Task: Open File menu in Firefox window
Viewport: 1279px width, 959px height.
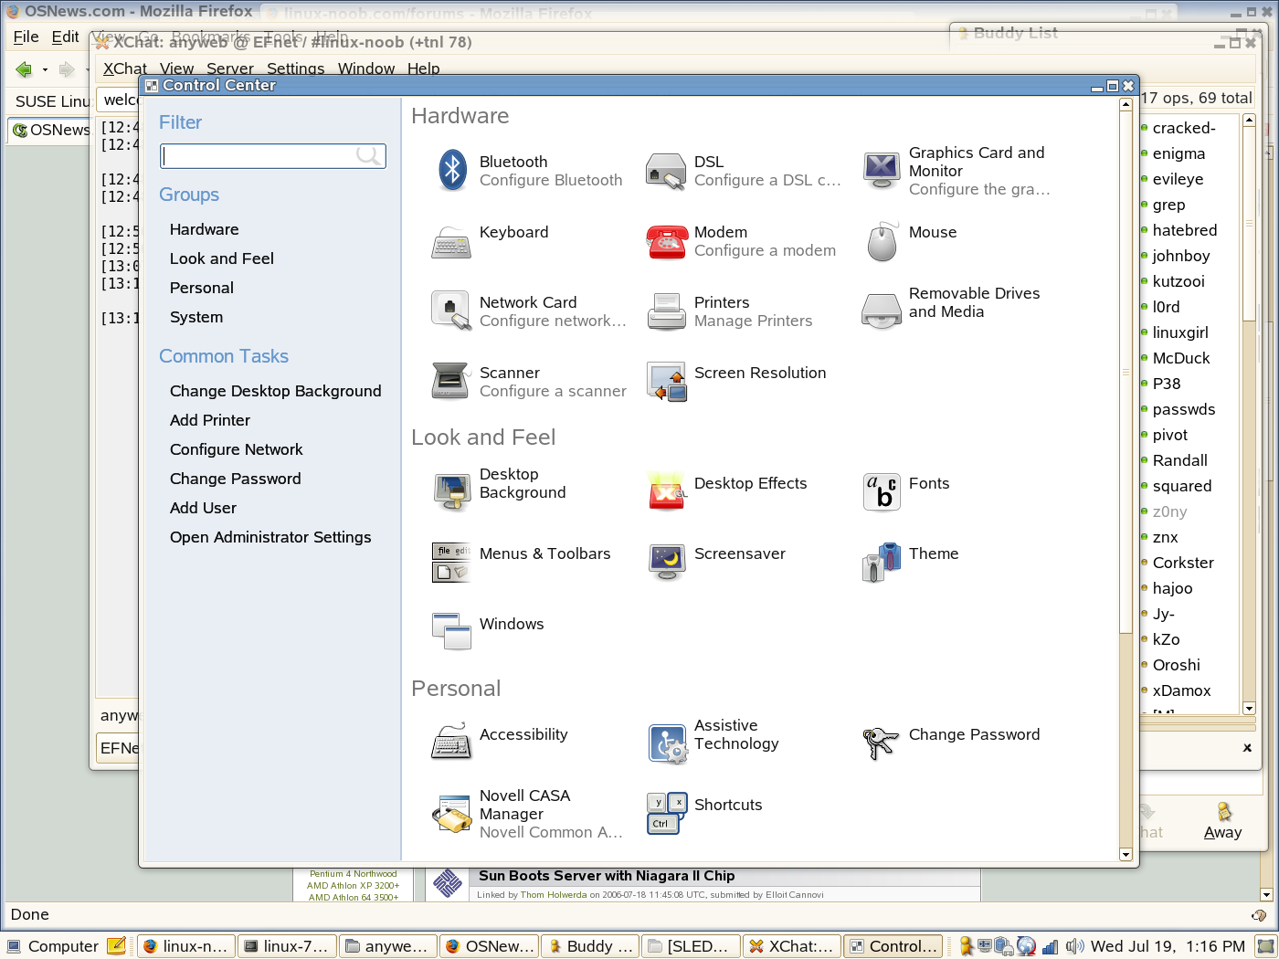Action: (x=26, y=37)
